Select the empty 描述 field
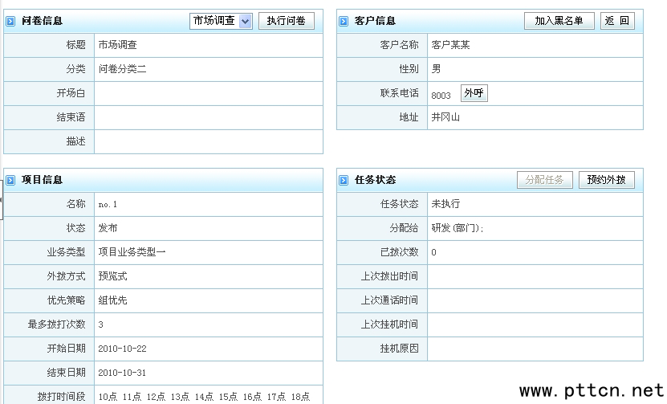The image size is (667, 404). (x=209, y=141)
